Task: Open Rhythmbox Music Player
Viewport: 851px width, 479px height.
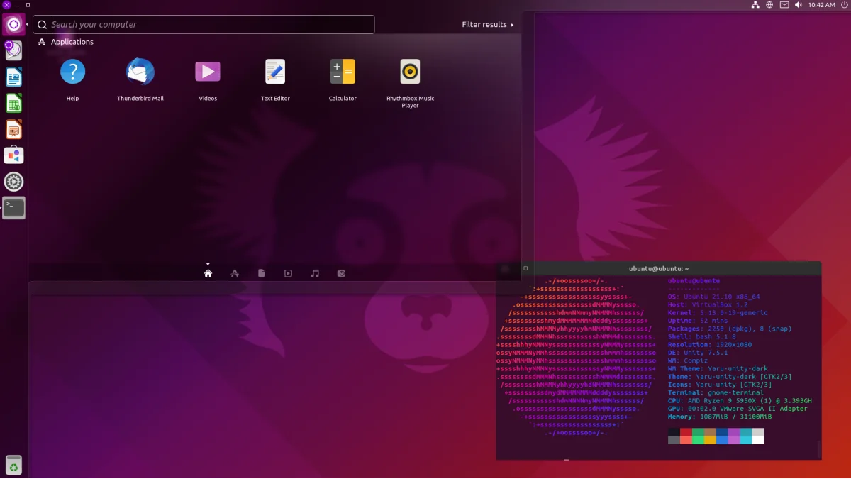Action: (410, 72)
